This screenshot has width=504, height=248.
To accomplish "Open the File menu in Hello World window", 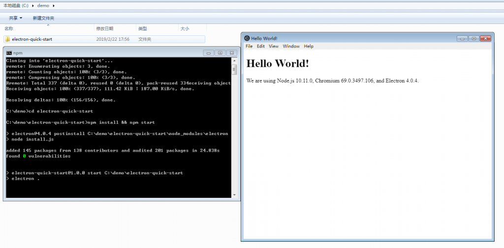I will pyautogui.click(x=249, y=46).
